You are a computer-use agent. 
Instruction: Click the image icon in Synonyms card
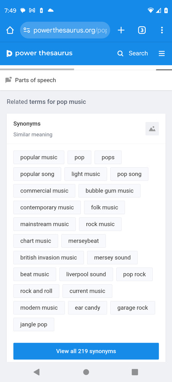[152, 129]
